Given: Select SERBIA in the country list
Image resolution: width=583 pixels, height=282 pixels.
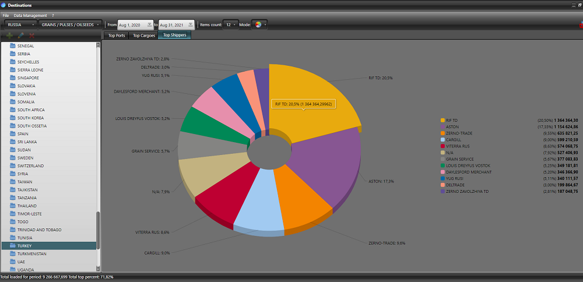Looking at the screenshot, I should point(48,54).
